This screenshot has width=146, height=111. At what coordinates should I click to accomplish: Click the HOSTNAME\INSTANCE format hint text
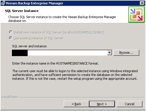tap(56, 63)
